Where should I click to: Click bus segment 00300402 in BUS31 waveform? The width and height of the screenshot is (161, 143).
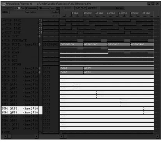click(142, 44)
